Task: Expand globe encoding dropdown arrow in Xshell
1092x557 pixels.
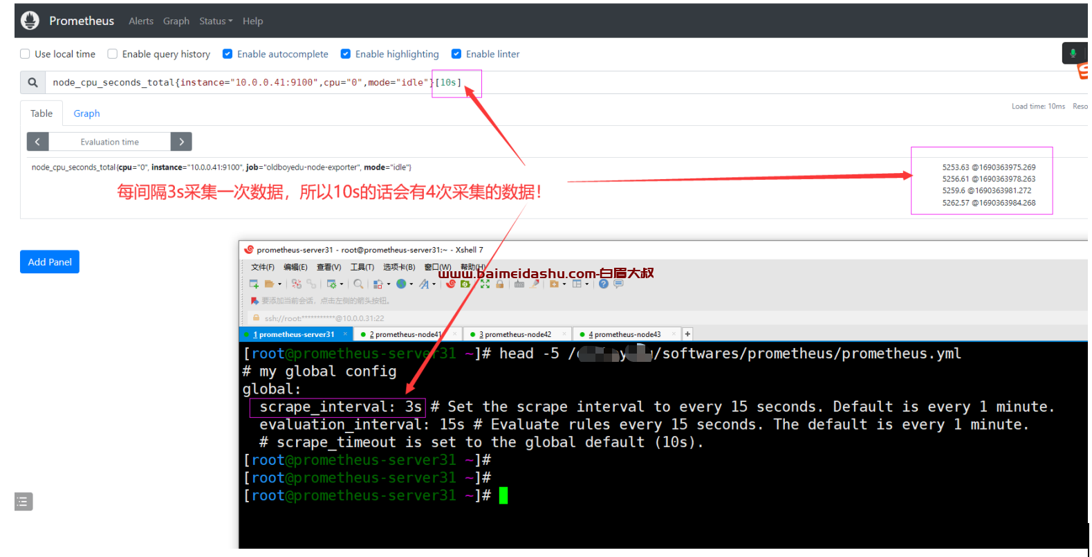Action: (411, 284)
